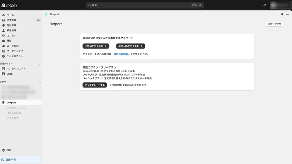Expand the アプリ section chevron
292x164 pixels.
[x=40, y=82]
